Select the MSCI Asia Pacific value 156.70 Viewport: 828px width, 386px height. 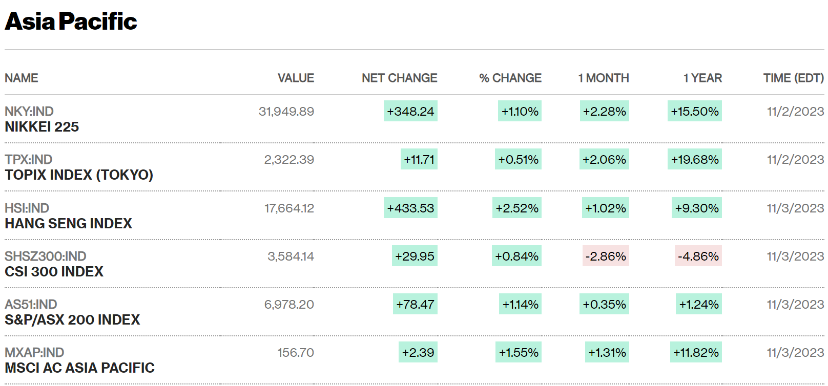tap(296, 353)
